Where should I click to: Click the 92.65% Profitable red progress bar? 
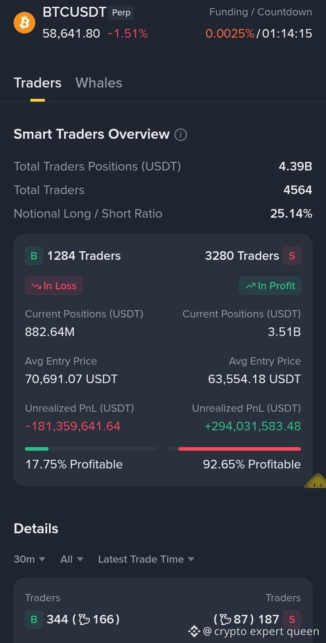click(x=235, y=449)
